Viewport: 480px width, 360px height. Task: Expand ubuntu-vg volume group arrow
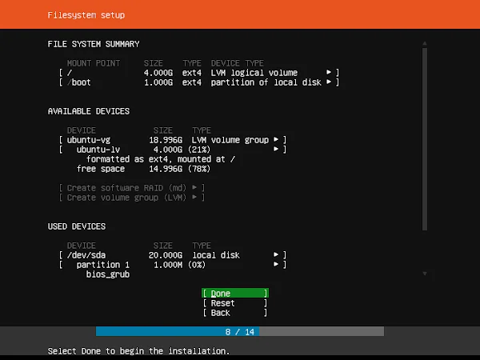tap(276, 139)
